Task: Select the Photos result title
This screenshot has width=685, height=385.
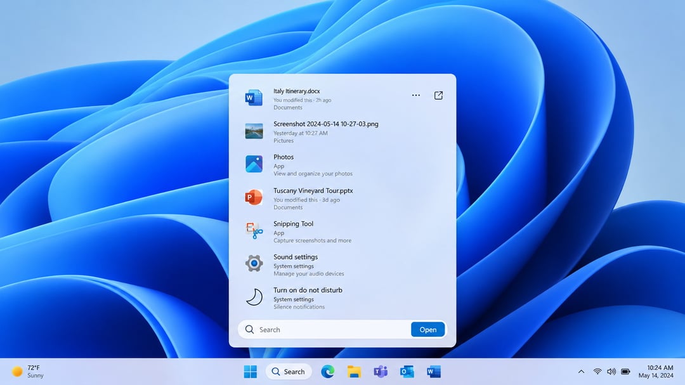Action: (x=284, y=157)
